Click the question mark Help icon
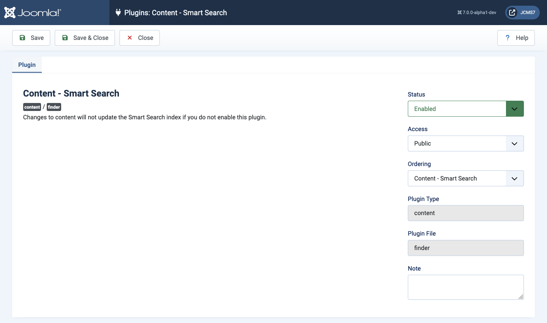 pyautogui.click(x=507, y=38)
